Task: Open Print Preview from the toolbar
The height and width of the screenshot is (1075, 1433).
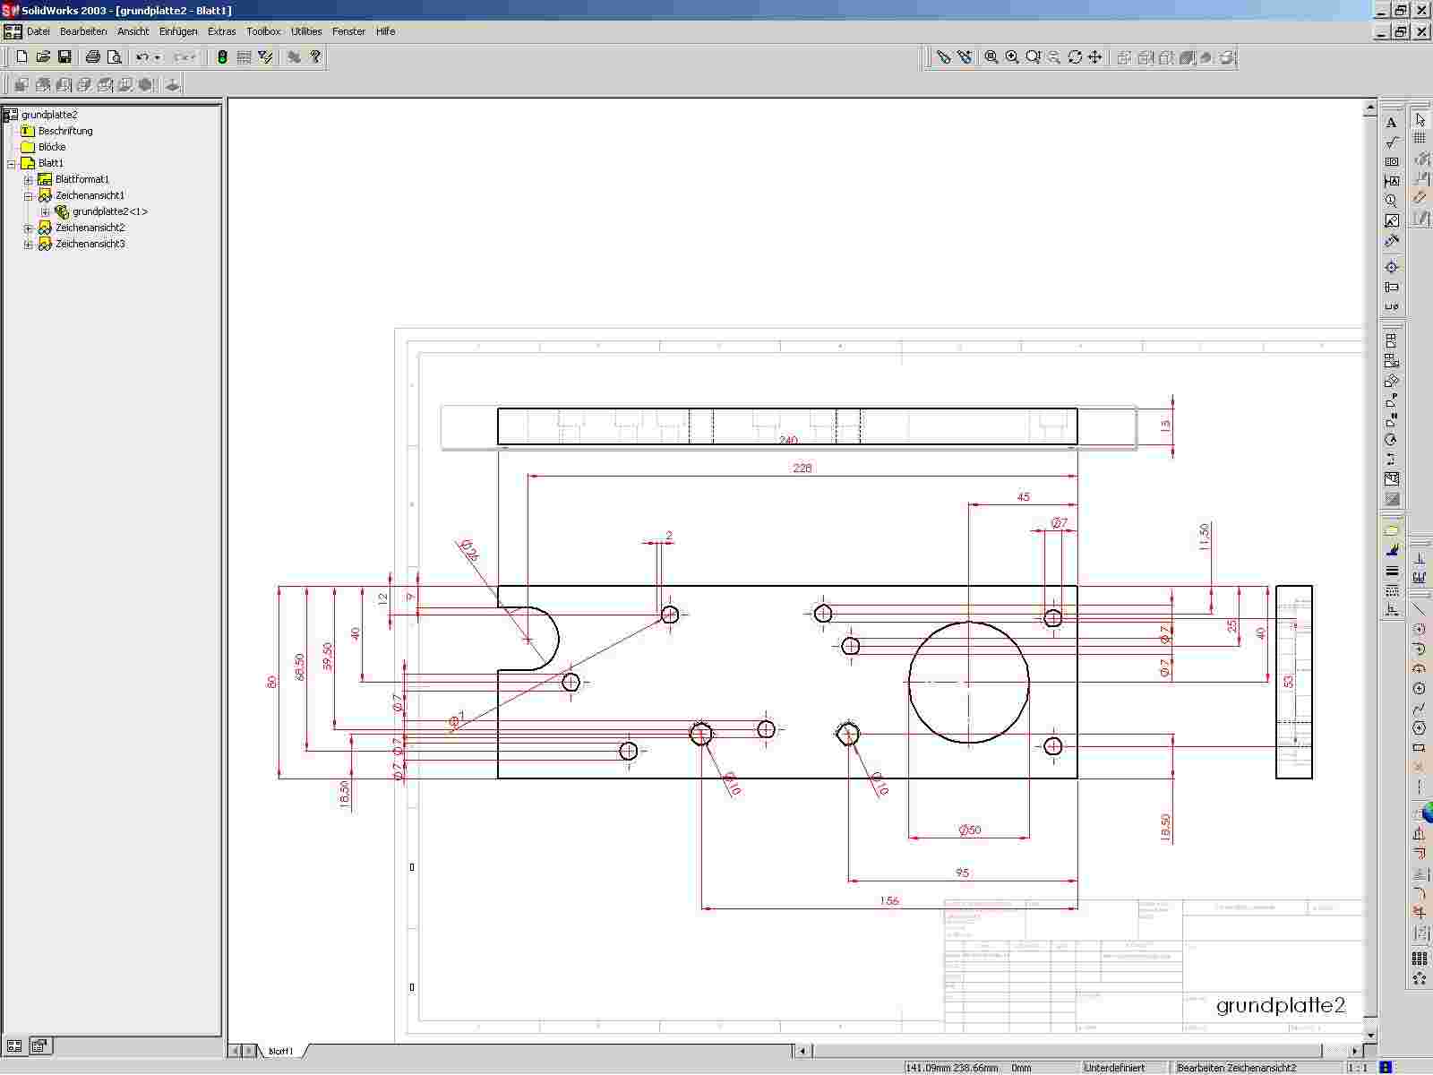Action: tap(115, 56)
